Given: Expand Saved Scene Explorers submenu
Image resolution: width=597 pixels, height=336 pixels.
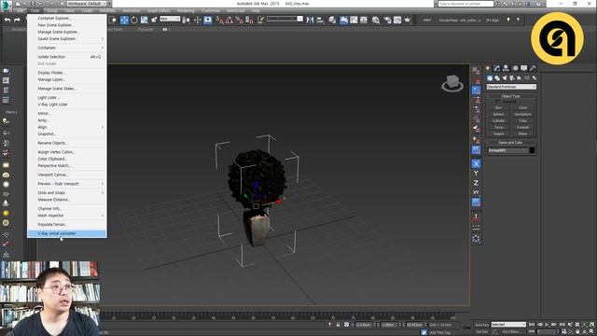Looking at the screenshot, I should (66, 39).
